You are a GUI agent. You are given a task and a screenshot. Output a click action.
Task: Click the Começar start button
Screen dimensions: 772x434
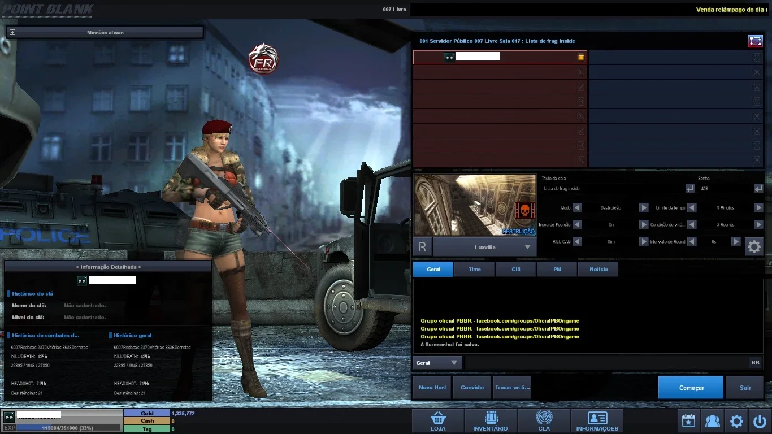click(x=691, y=388)
